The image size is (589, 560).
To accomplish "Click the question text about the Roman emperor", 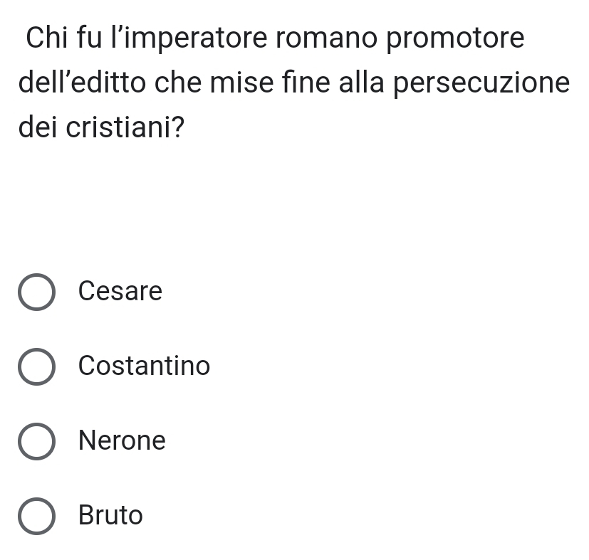I will pyautogui.click(x=293, y=83).
